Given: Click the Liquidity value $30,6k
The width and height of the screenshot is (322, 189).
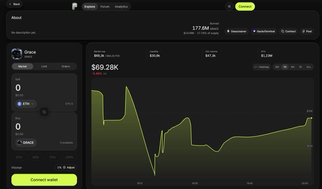Looking at the screenshot, I should [x=155, y=56].
